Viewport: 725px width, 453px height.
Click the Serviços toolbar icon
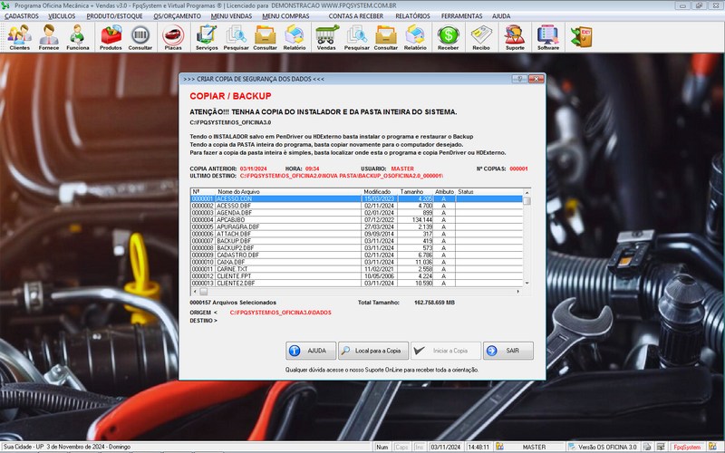point(207,36)
